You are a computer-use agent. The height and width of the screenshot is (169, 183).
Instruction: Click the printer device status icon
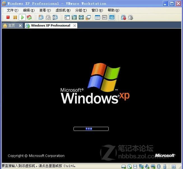pyautogui.click(x=153, y=166)
